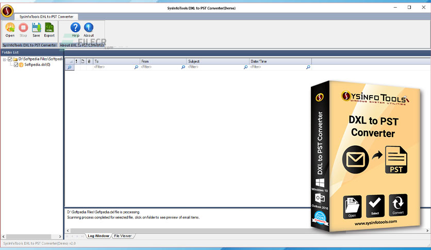
Task: Click the Folder List panel header
Action: [x=32, y=52]
